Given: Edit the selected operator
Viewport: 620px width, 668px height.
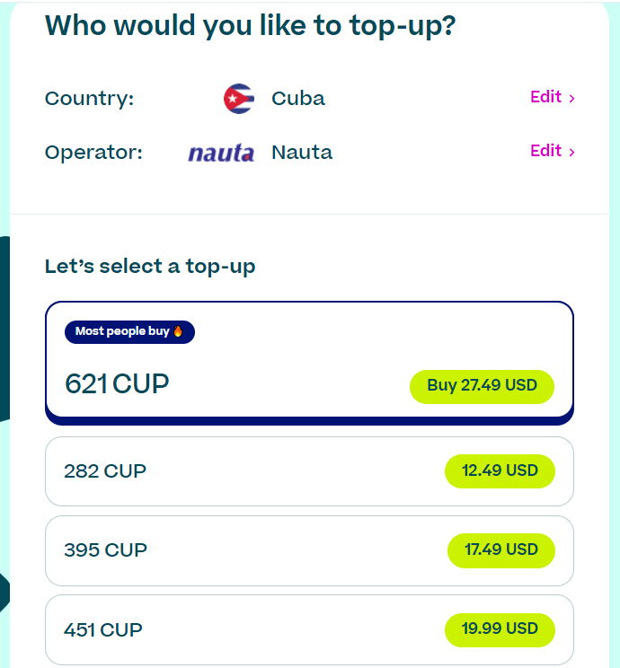Looking at the screenshot, I should [x=553, y=151].
